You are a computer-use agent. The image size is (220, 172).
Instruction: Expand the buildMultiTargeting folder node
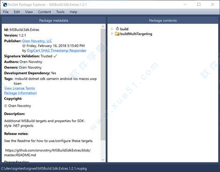coord(112,34)
